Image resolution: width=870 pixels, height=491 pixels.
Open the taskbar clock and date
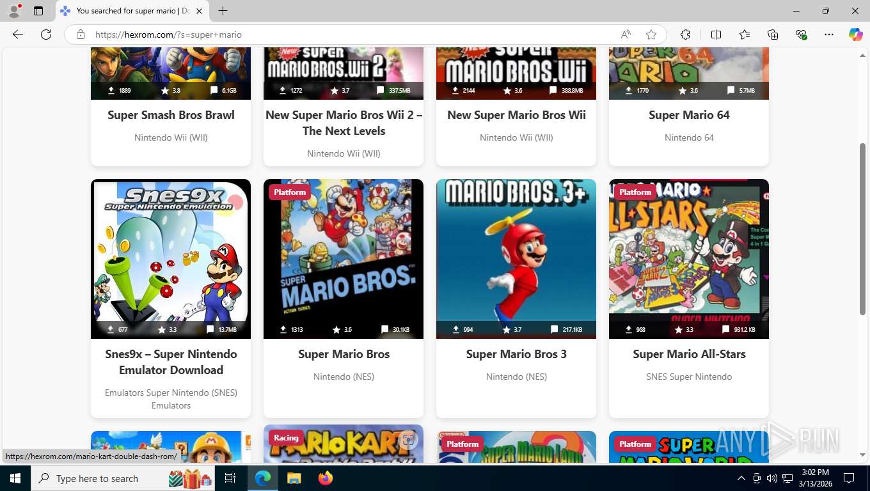point(815,478)
